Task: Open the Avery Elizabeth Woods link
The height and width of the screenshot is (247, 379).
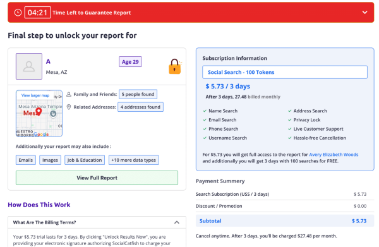Action: pyautogui.click(x=334, y=154)
